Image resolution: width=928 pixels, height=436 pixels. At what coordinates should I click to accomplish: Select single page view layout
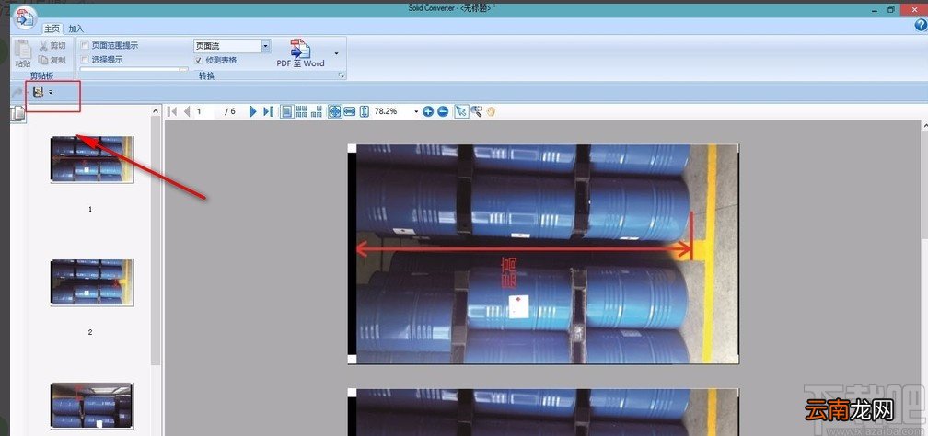pyautogui.click(x=286, y=111)
